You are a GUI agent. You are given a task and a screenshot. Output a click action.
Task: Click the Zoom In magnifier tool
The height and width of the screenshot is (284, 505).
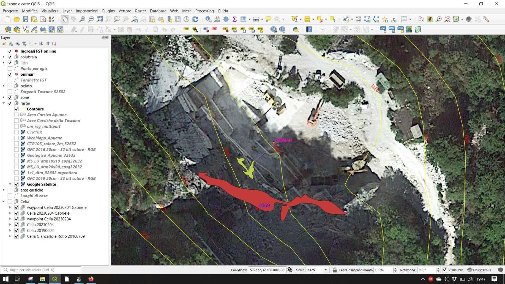(x=82, y=19)
